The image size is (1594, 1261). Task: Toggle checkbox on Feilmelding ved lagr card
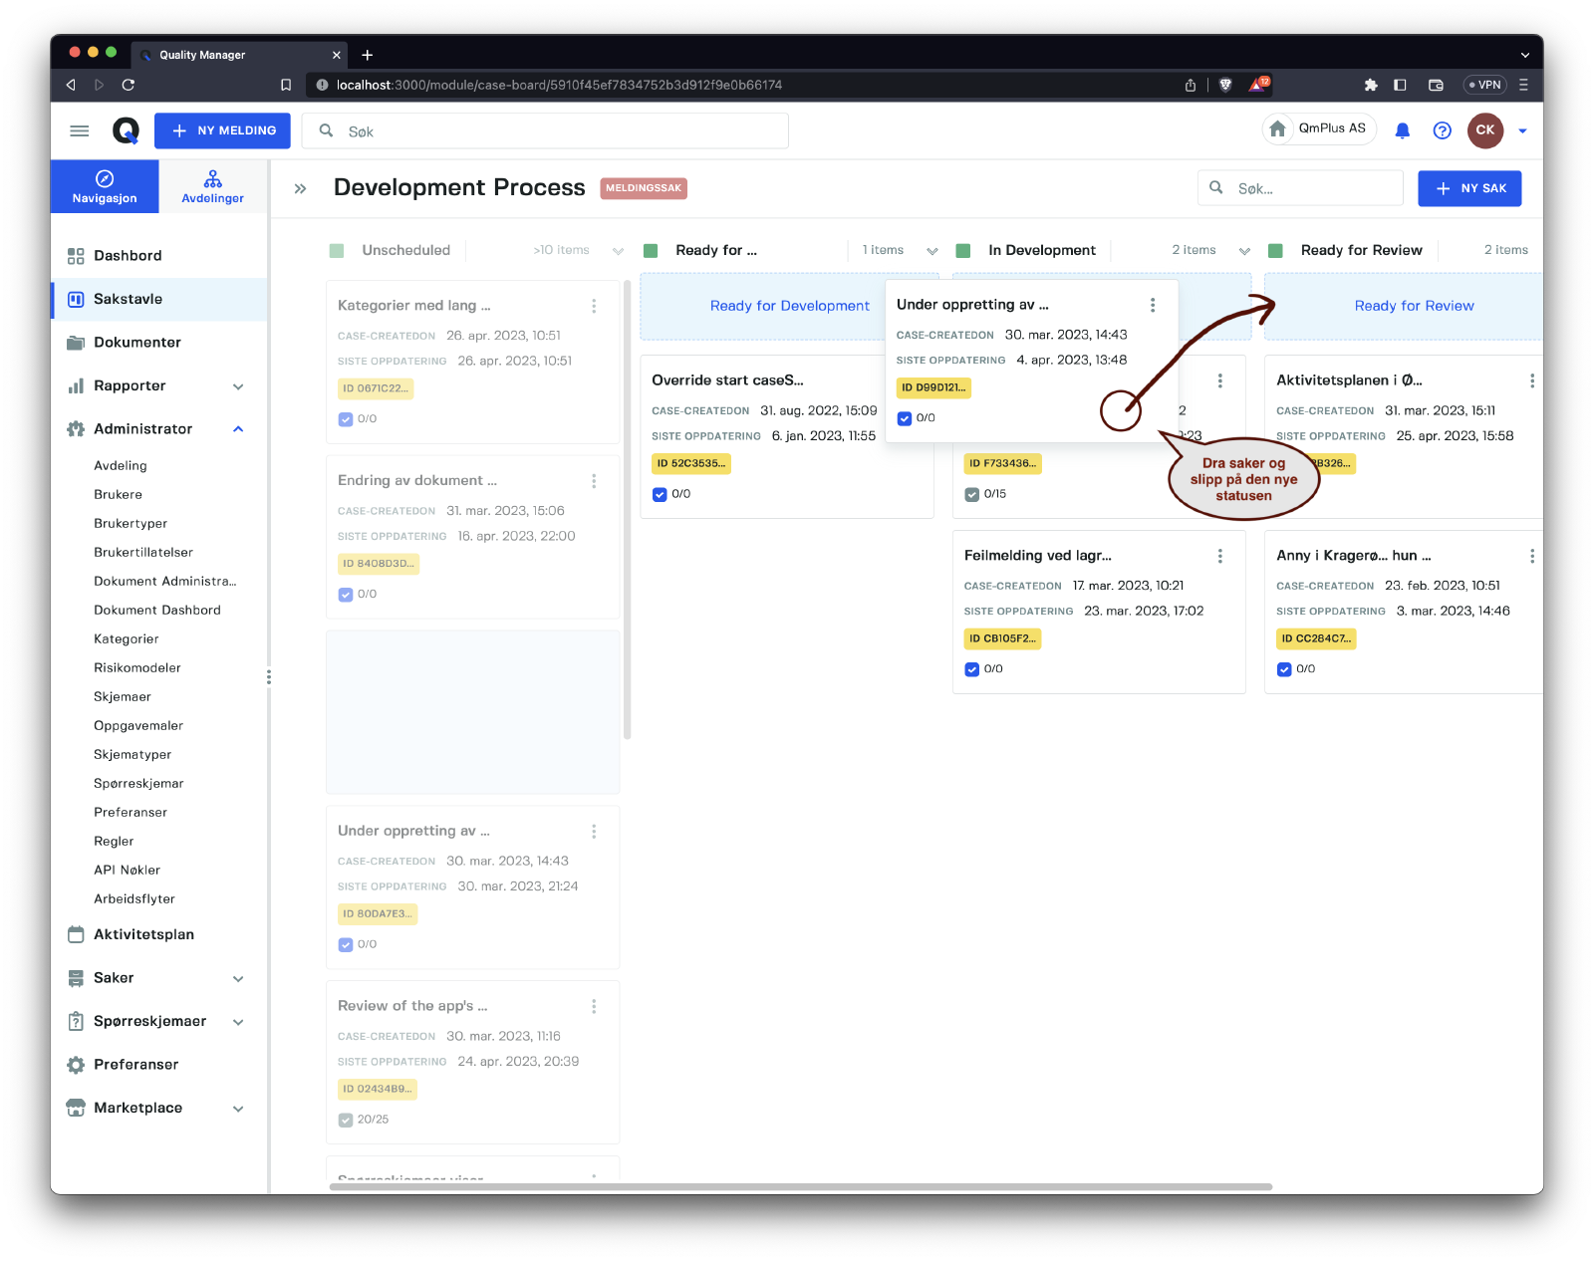[971, 669]
